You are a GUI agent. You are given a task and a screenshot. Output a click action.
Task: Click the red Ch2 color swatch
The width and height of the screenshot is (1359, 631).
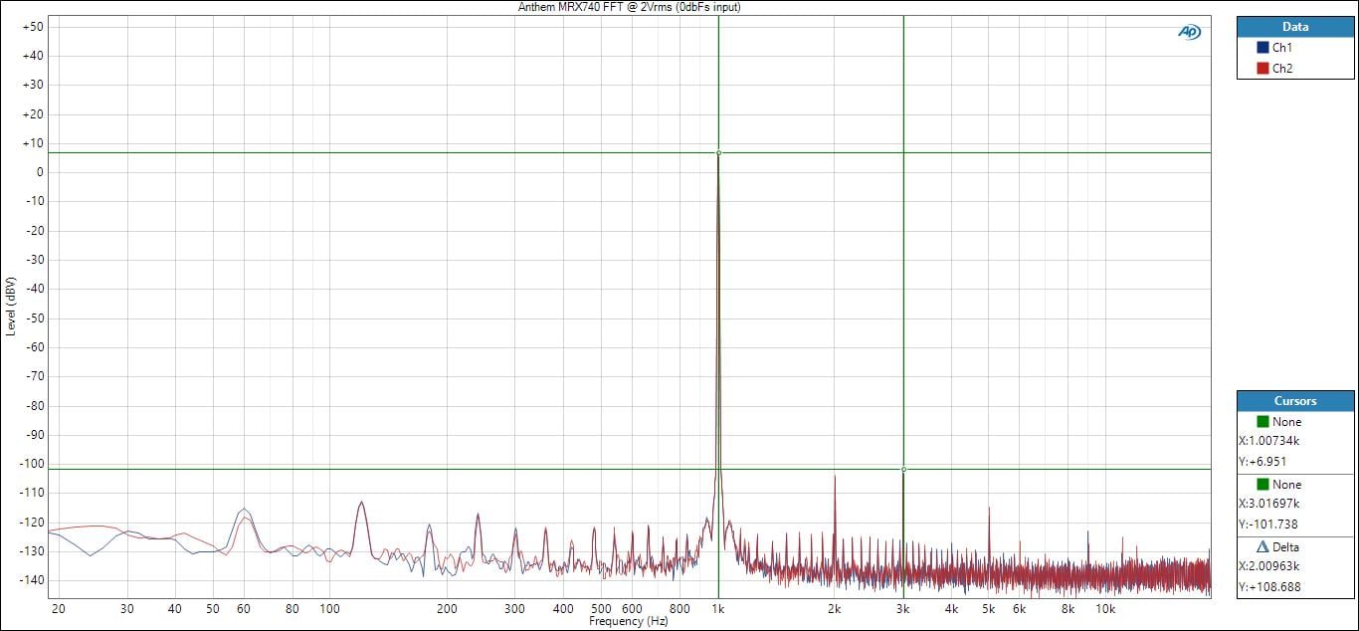tap(1262, 69)
